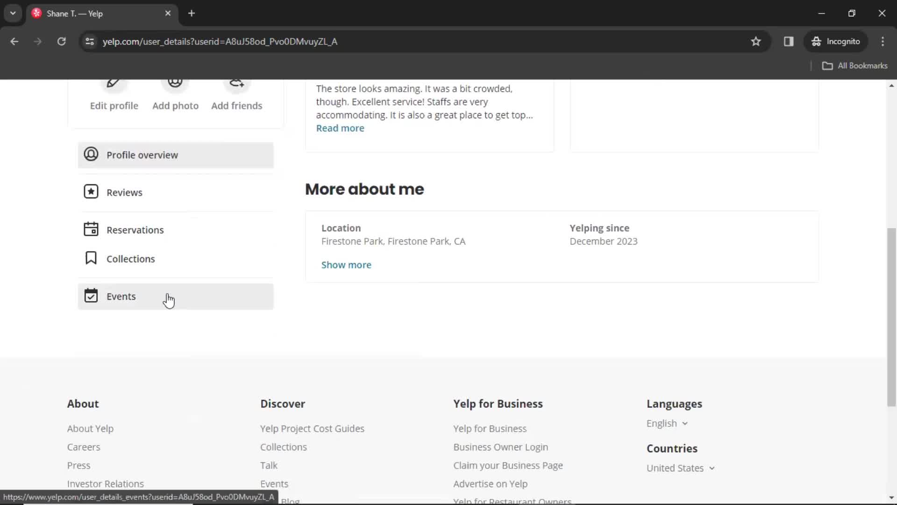Expand the United States country dropdown
The image size is (897, 505).
[x=681, y=468]
